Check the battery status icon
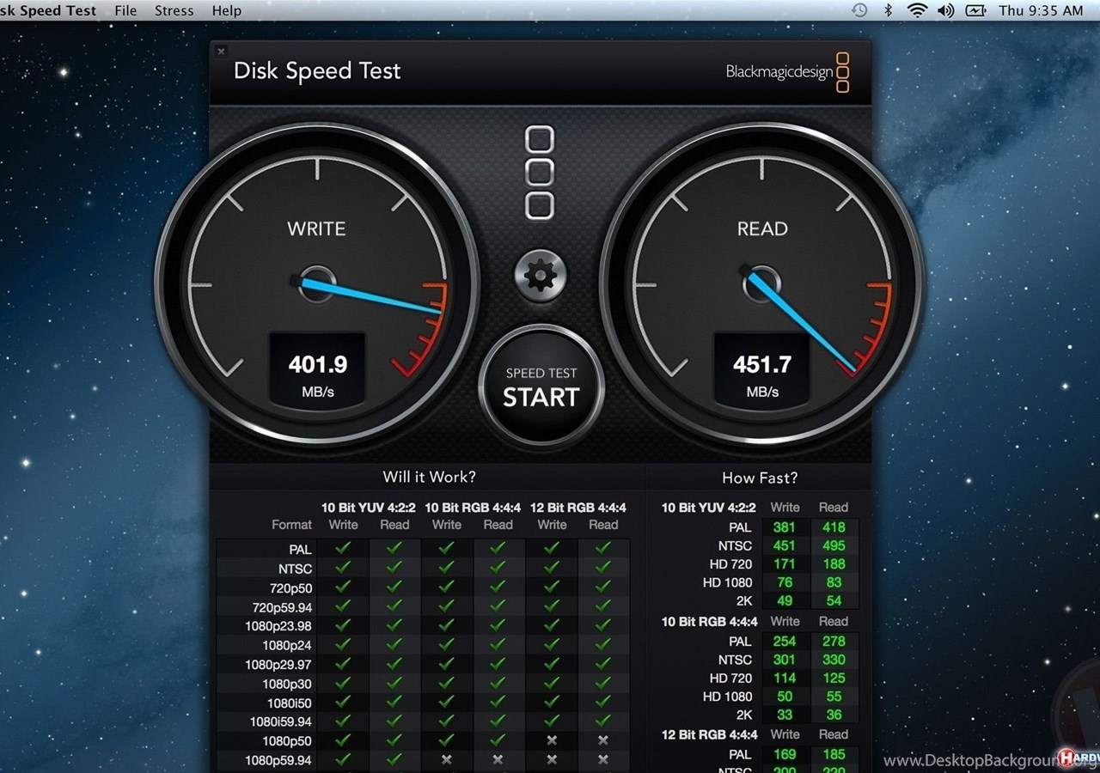 click(x=975, y=10)
